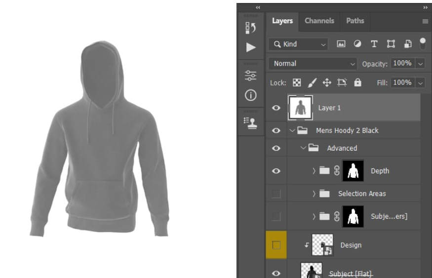Open the Clone Source panel stamp icon
The image size is (432, 278).
coord(250,123)
